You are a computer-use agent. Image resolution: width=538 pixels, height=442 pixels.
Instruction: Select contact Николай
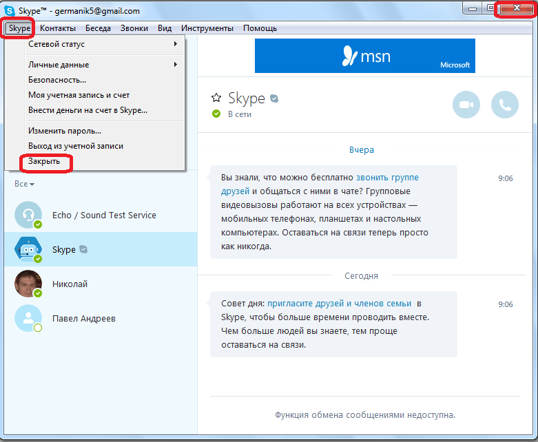pyautogui.click(x=101, y=284)
